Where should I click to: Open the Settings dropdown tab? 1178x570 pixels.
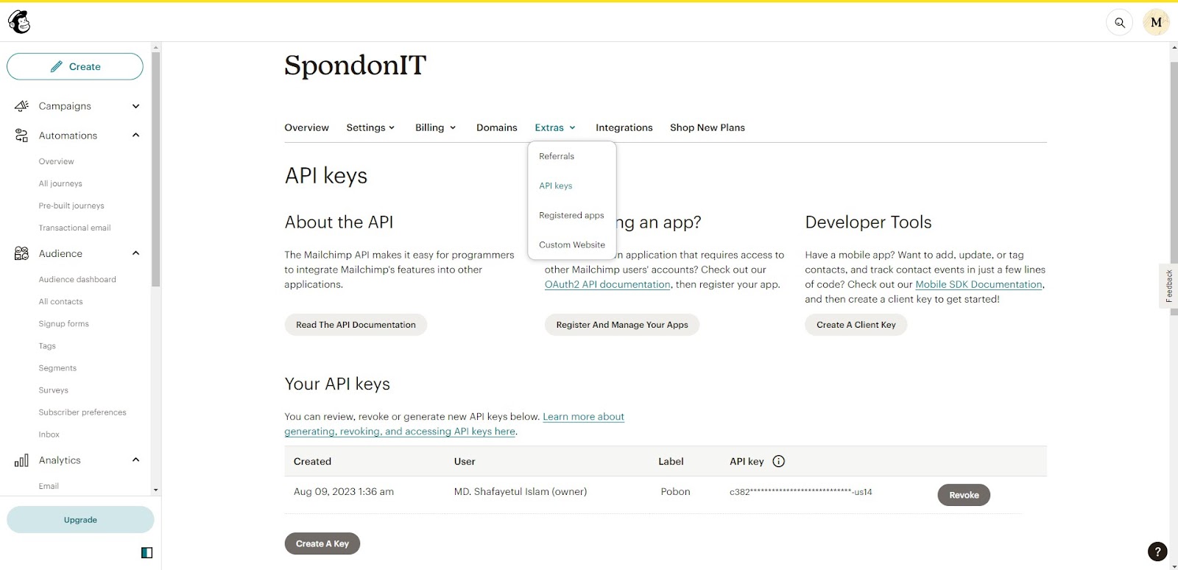pyautogui.click(x=370, y=127)
